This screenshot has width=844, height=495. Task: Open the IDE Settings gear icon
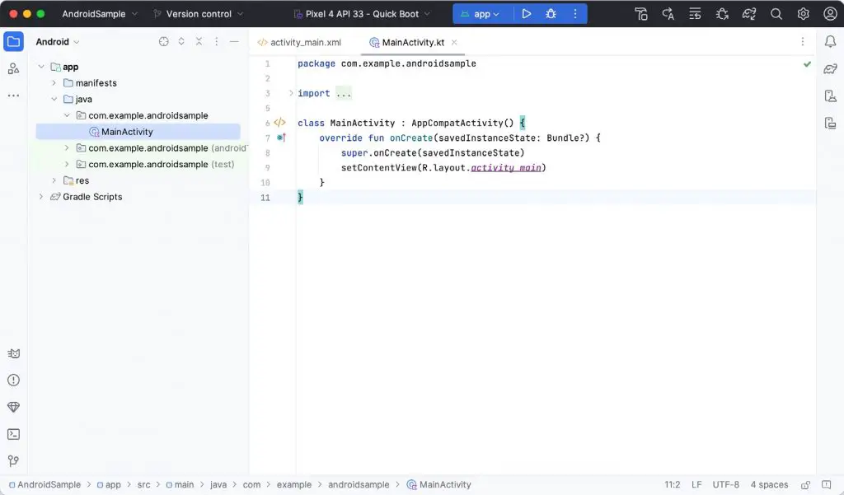click(802, 13)
